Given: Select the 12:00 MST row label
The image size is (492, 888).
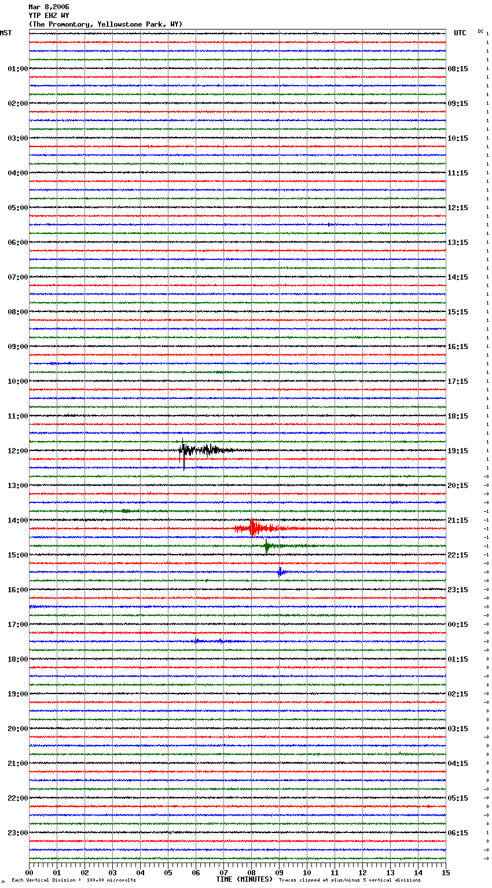Looking at the screenshot, I should coord(18,451).
